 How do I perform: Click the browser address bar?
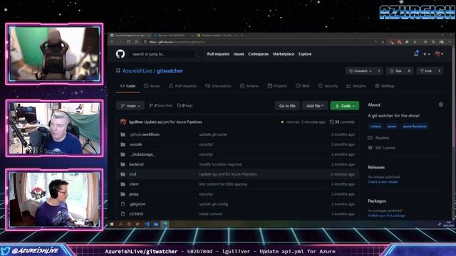(256, 42)
